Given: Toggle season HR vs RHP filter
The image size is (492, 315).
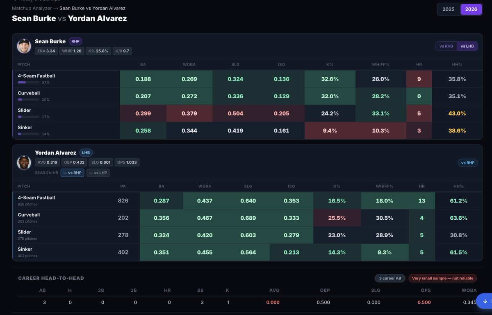Looking at the screenshot, I should click(x=72, y=173).
